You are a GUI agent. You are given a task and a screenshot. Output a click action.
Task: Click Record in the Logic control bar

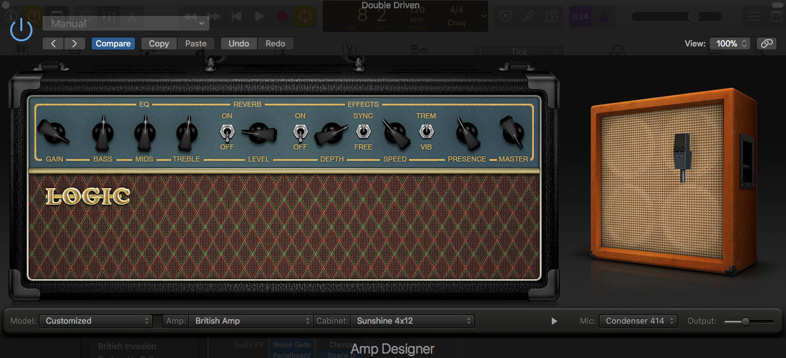282,17
